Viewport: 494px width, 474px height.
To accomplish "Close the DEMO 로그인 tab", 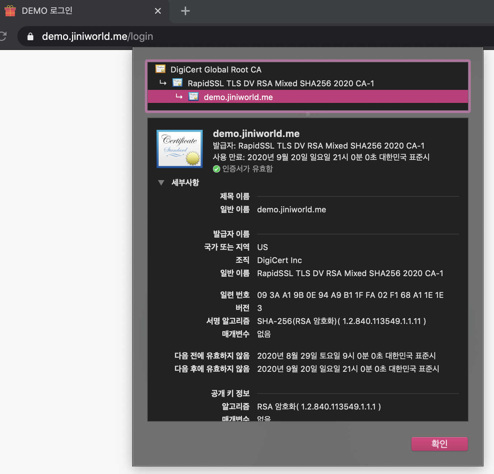I will click(x=158, y=11).
